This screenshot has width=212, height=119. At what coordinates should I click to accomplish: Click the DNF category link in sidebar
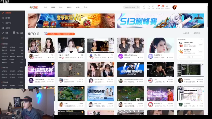pyautogui.click(x=22, y=50)
